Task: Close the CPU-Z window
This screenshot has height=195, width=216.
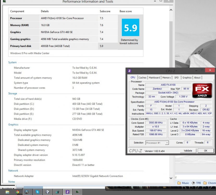Action: tap(210, 70)
